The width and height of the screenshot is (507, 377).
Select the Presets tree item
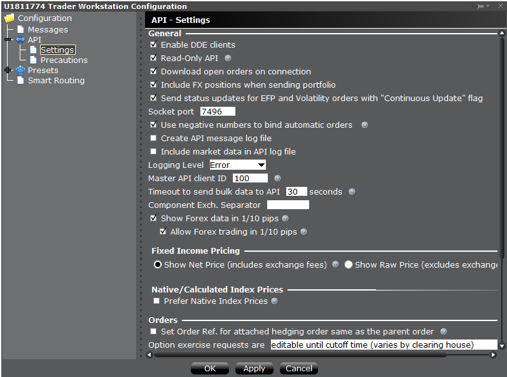click(43, 70)
